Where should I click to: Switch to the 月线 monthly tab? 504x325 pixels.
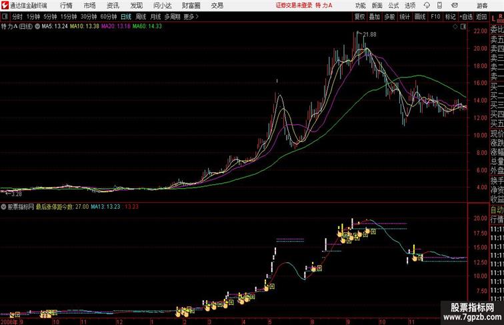point(155,17)
